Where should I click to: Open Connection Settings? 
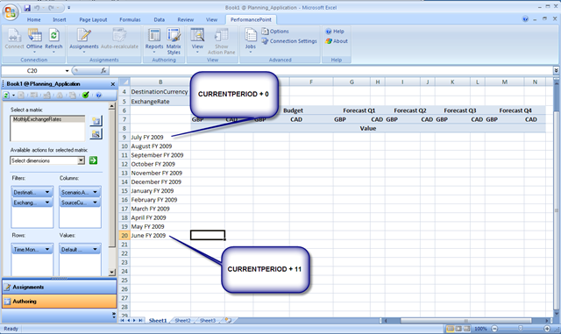click(289, 41)
